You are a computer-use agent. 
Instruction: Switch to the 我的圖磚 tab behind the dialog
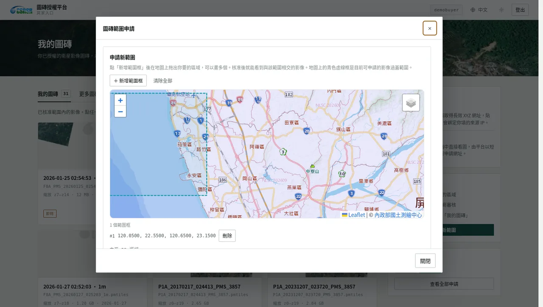pos(54,94)
